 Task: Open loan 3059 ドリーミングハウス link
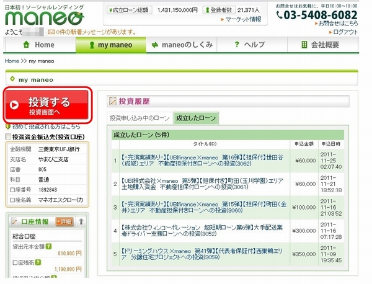pyautogui.click(x=202, y=254)
